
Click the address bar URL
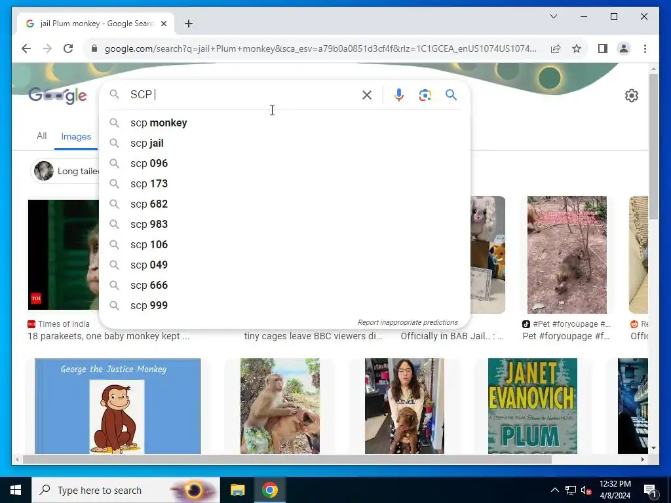click(320, 48)
